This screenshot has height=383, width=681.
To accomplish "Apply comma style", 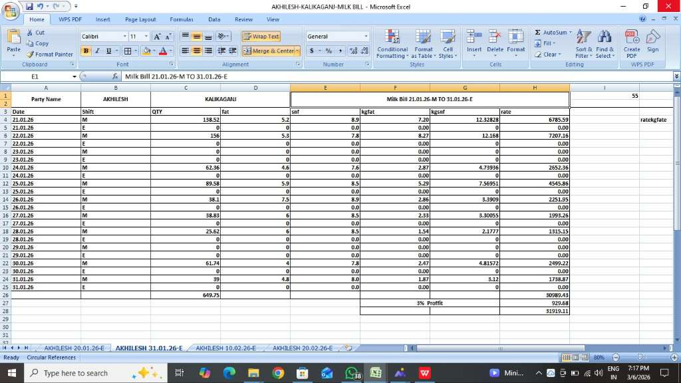I will tap(340, 51).
